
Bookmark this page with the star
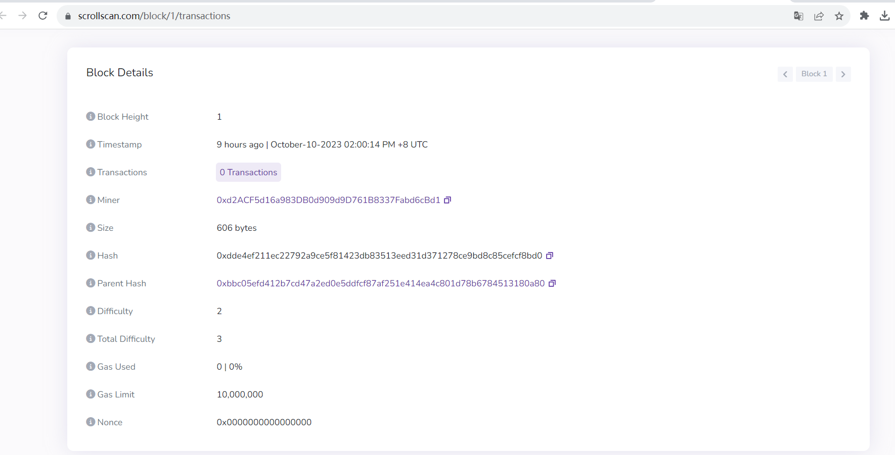[839, 16]
